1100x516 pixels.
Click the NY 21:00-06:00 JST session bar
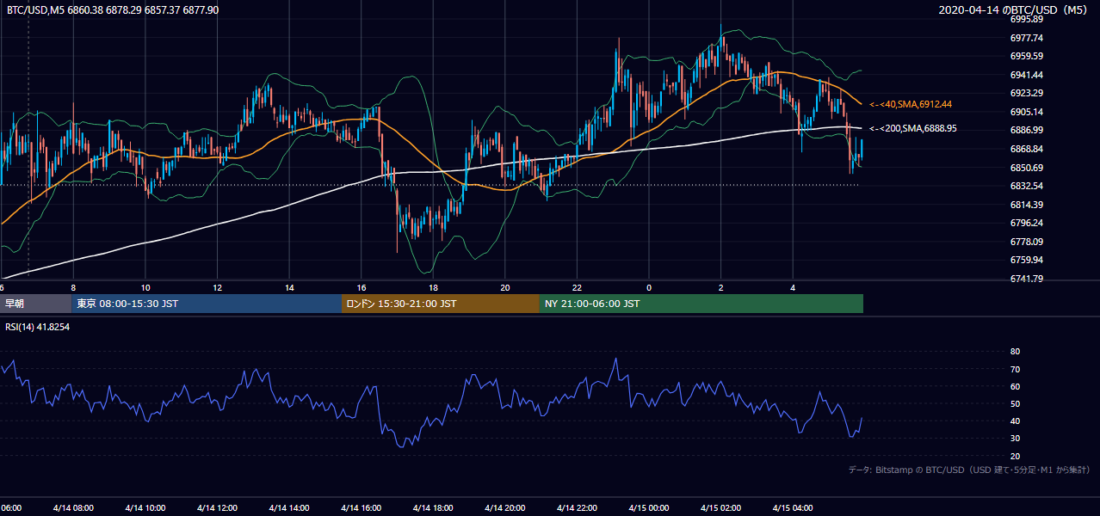tap(701, 304)
